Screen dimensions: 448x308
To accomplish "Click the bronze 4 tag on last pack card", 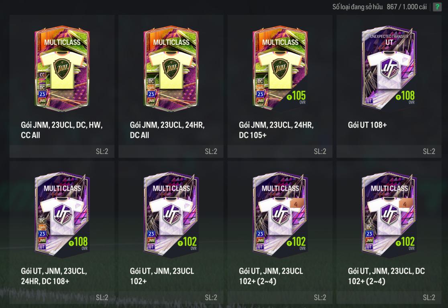I will click(405, 204).
